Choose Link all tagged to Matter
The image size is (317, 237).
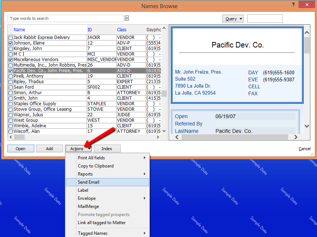click(x=107, y=223)
